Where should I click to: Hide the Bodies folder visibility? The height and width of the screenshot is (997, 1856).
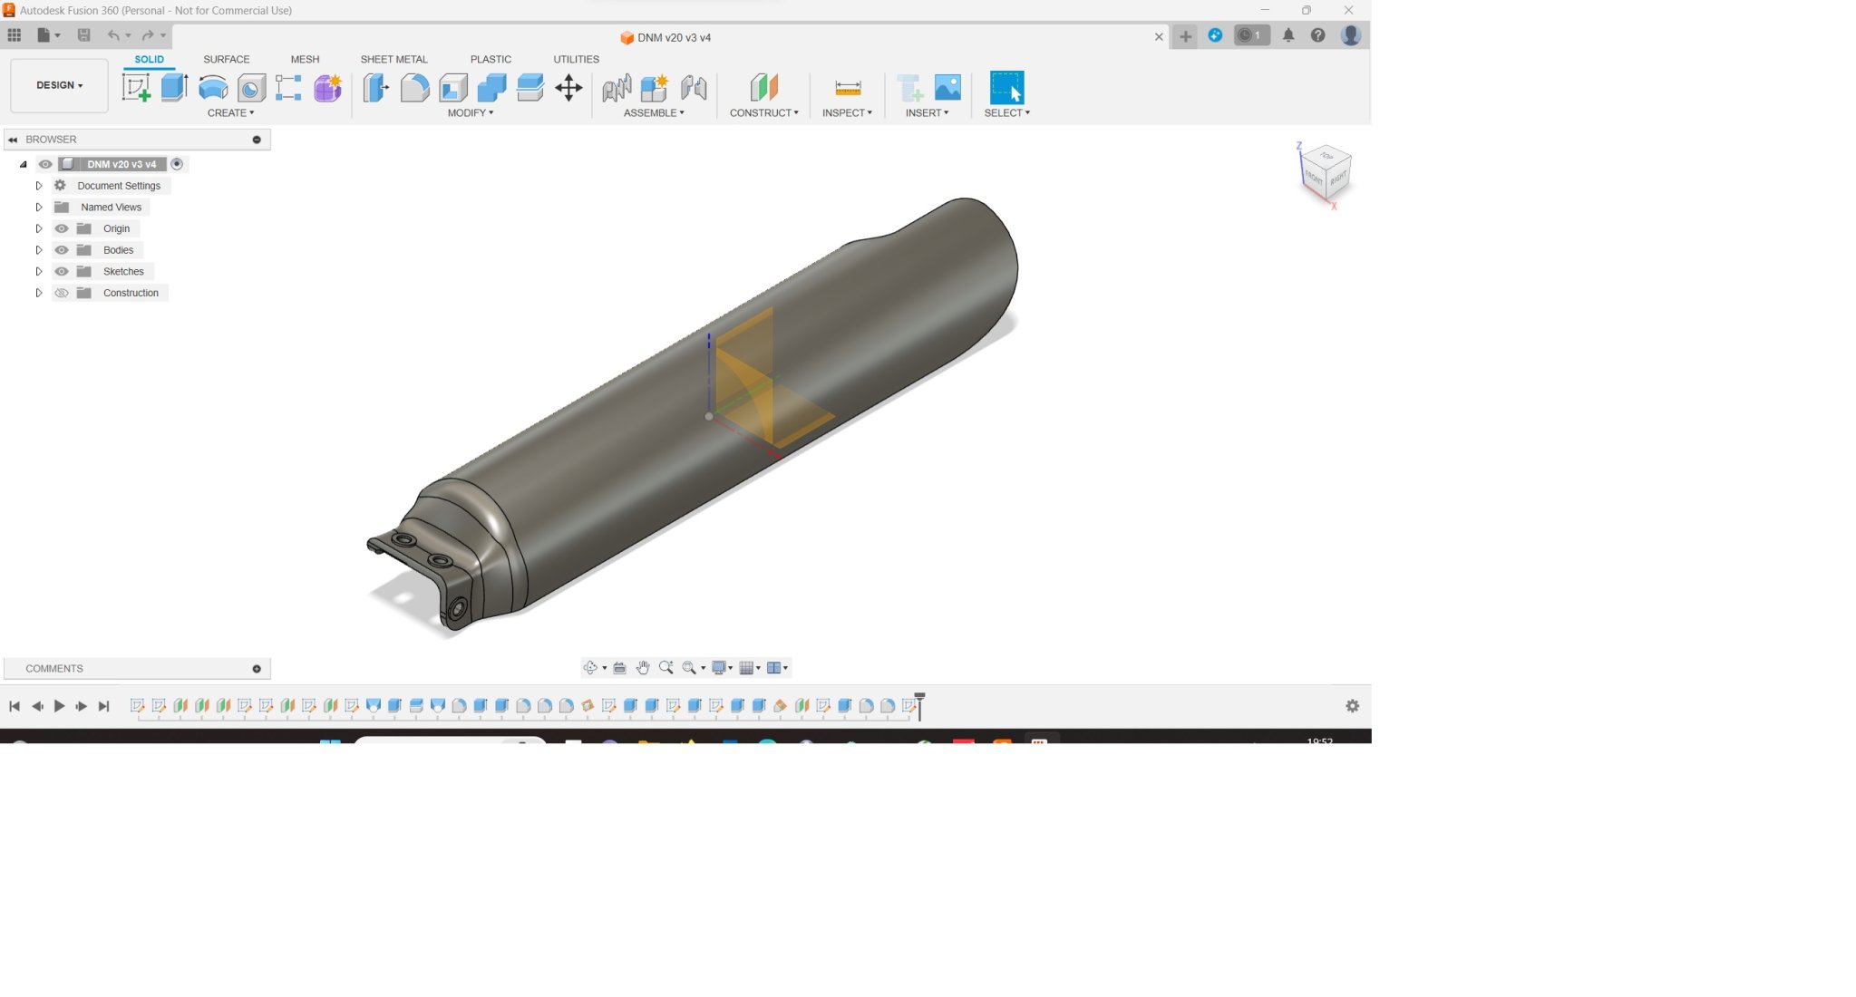coord(62,249)
